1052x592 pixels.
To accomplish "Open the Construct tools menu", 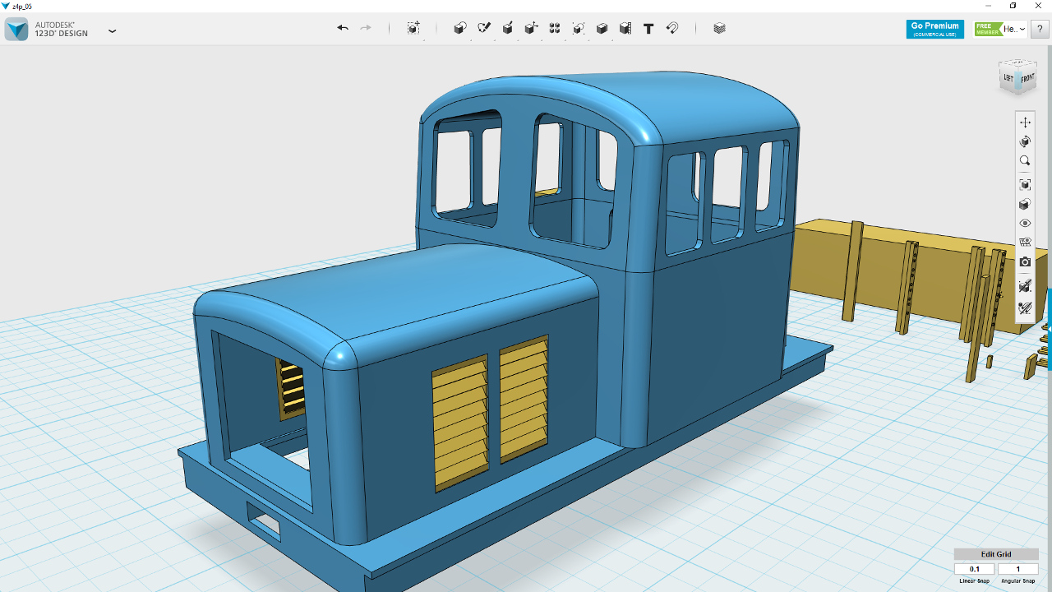I will (508, 28).
